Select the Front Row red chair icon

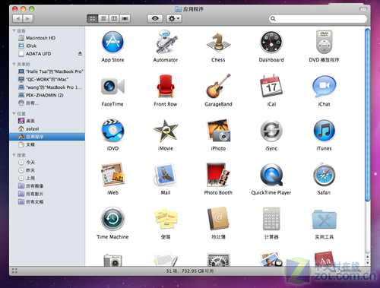[166, 86]
